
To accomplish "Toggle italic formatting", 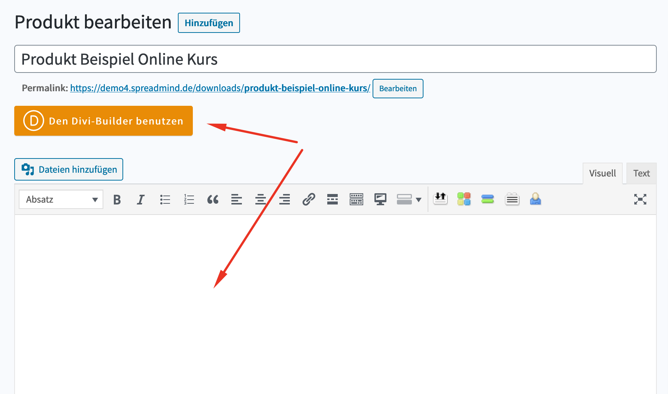I will 141,200.
